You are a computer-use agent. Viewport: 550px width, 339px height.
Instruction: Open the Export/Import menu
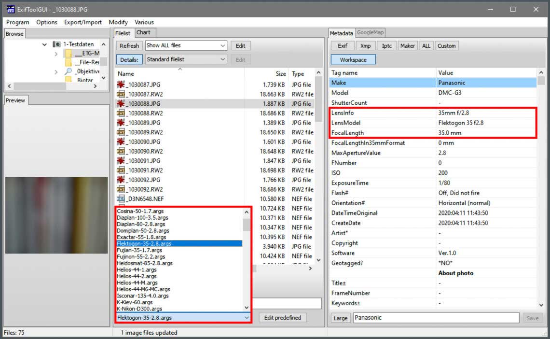point(82,22)
